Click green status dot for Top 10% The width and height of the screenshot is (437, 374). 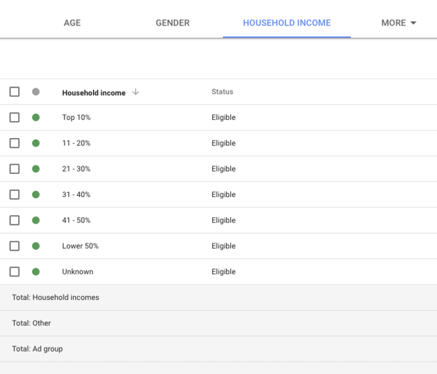tap(36, 117)
